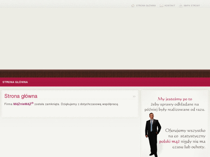Screen dimensions: 210x157
Task: Click the text 'My jesteśmy po to'
Action: click(x=175, y=99)
